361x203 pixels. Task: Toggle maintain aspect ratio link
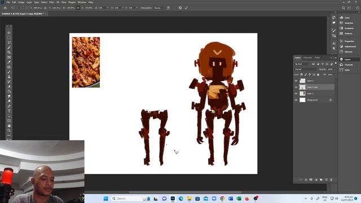coord(78,8)
